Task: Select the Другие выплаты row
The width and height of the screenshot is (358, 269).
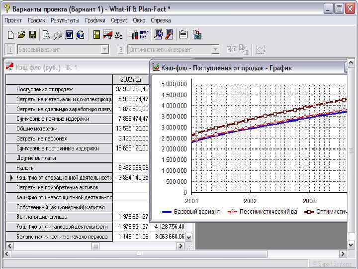Action: (59, 158)
